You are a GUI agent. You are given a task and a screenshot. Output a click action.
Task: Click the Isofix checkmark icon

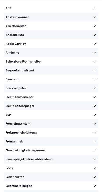95,168
